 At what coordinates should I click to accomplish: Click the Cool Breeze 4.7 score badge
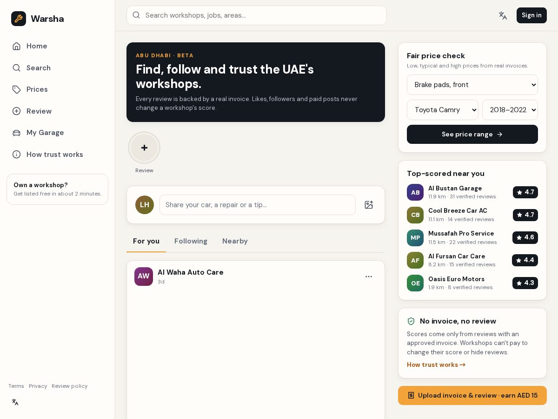tap(525, 215)
